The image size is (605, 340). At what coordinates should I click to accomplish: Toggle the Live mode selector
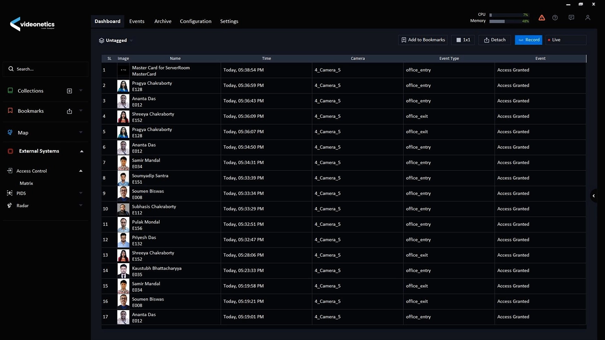point(566,40)
